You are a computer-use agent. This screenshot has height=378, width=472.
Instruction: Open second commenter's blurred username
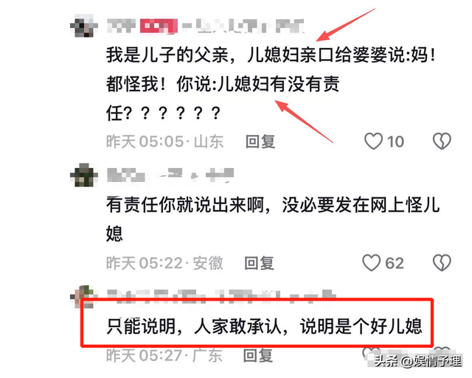point(170,175)
